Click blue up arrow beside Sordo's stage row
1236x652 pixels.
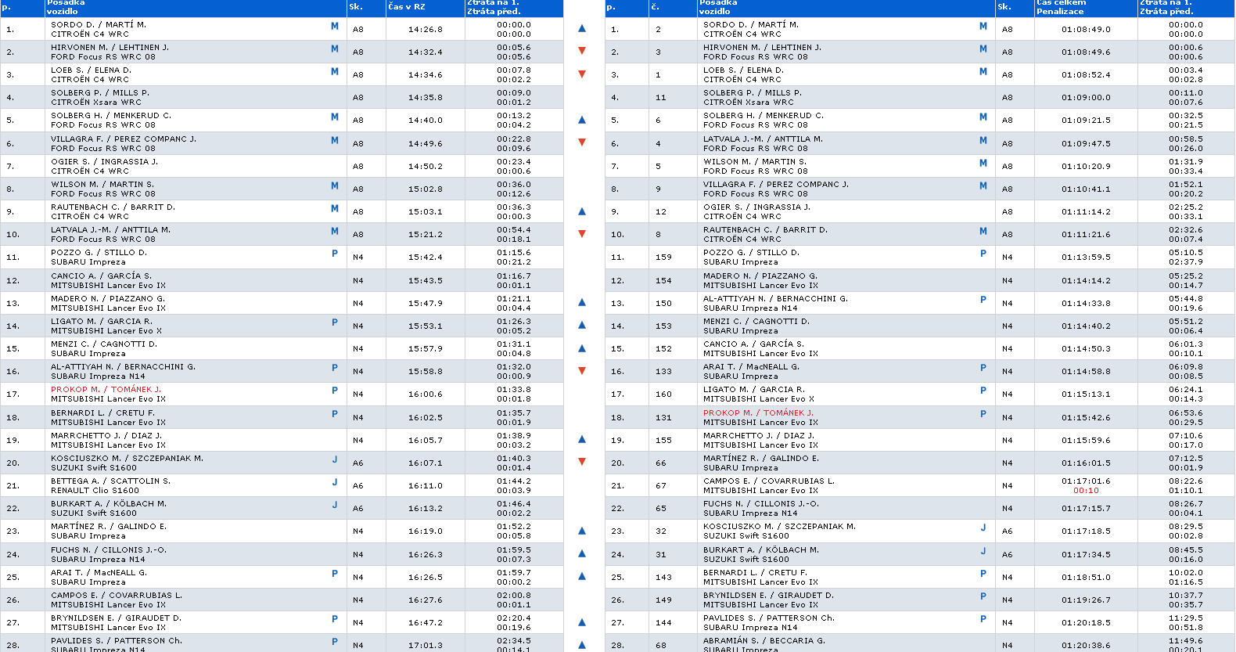point(581,28)
